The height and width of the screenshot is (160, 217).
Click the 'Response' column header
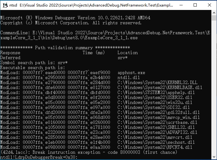[10, 53]
